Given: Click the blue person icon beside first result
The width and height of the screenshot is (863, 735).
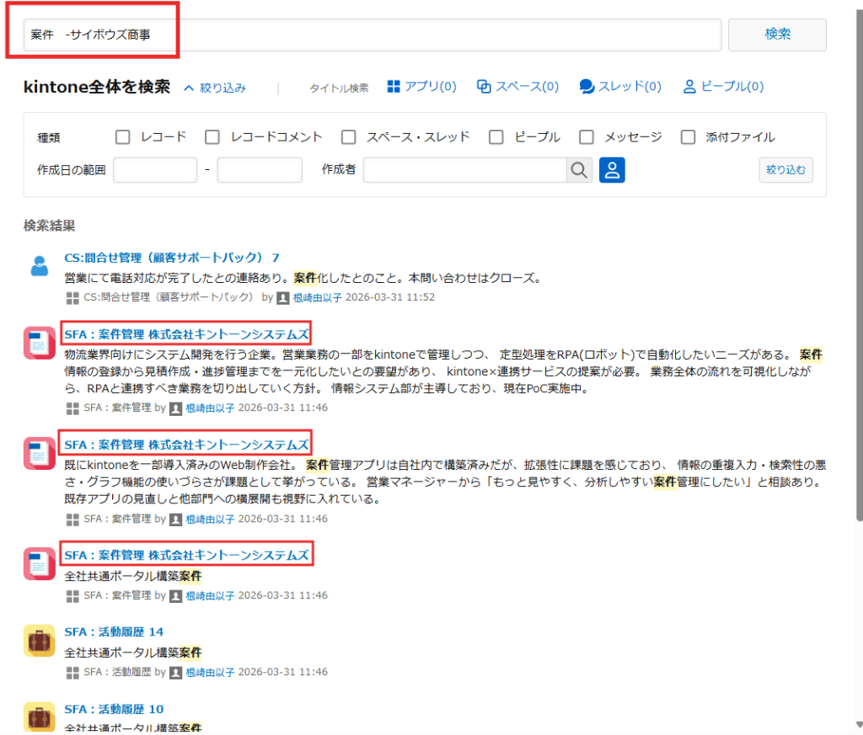Looking at the screenshot, I should pyautogui.click(x=39, y=266).
